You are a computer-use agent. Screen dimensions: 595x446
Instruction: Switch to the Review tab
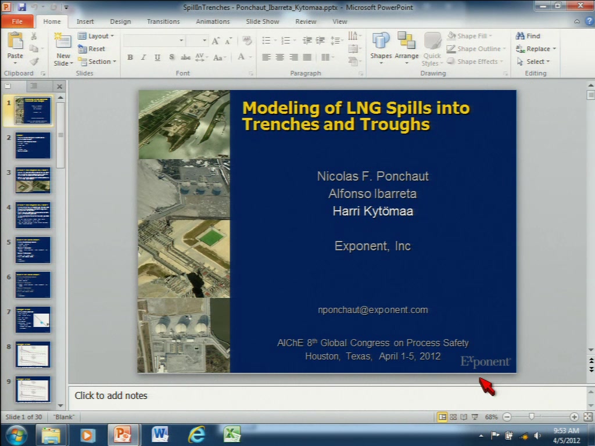pyautogui.click(x=306, y=21)
